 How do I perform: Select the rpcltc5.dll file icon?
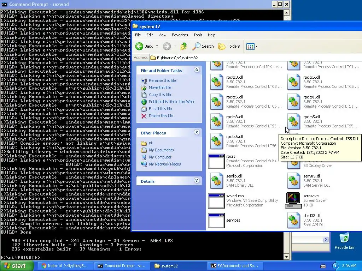294,82
